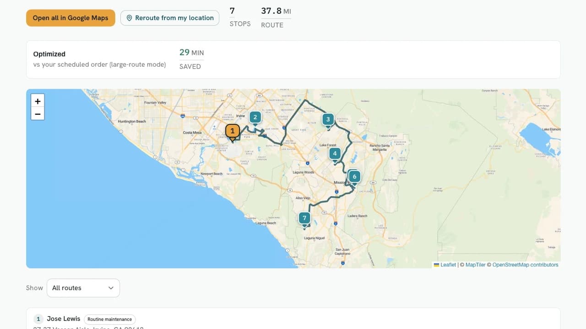Click the Laguna Woods map label

tap(304, 172)
